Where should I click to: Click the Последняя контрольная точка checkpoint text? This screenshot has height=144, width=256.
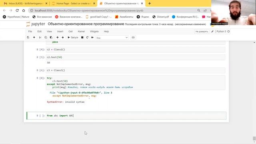coord(149,24)
